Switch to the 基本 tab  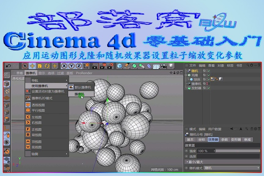pyautogui.click(x=190, y=139)
